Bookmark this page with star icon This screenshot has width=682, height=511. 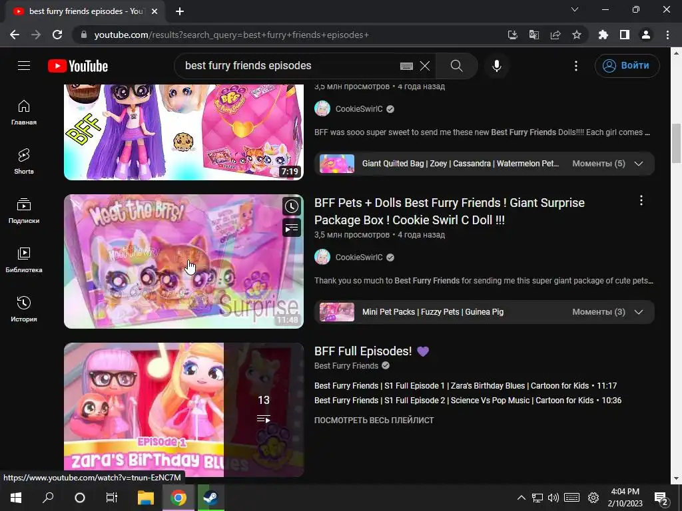point(577,35)
